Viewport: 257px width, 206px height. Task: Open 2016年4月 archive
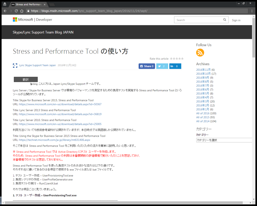203,97
